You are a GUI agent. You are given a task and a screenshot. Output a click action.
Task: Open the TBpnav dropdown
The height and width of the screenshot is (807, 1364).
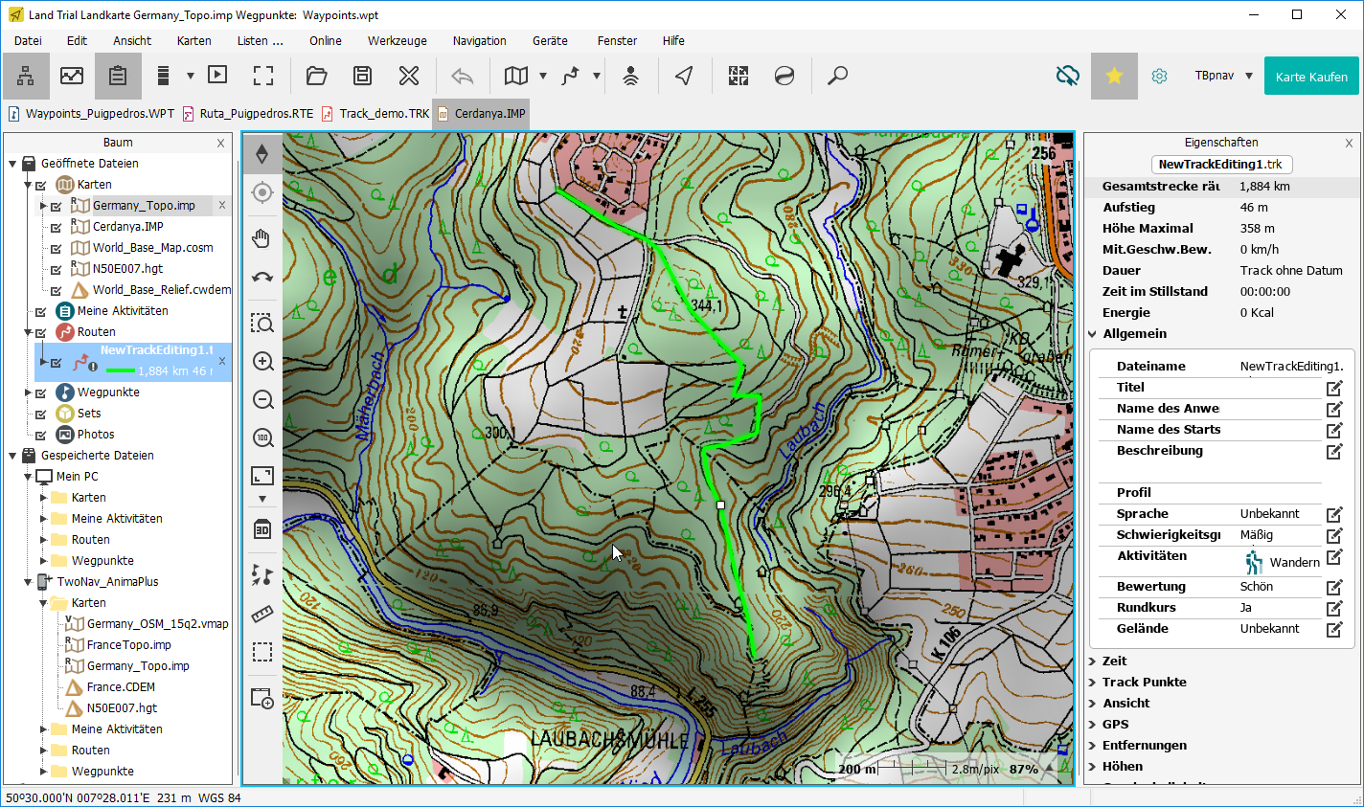[1223, 76]
